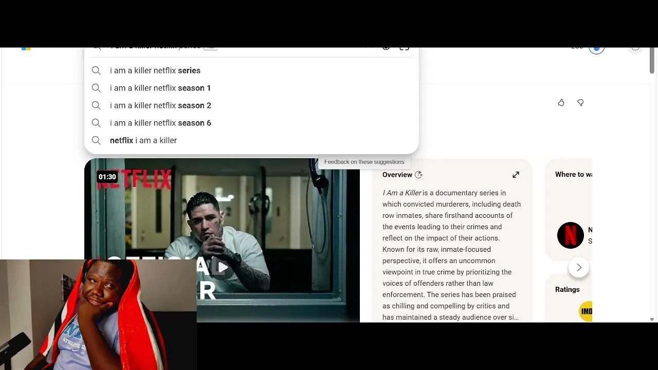Advance the cards carousel with the right arrow

click(x=579, y=267)
